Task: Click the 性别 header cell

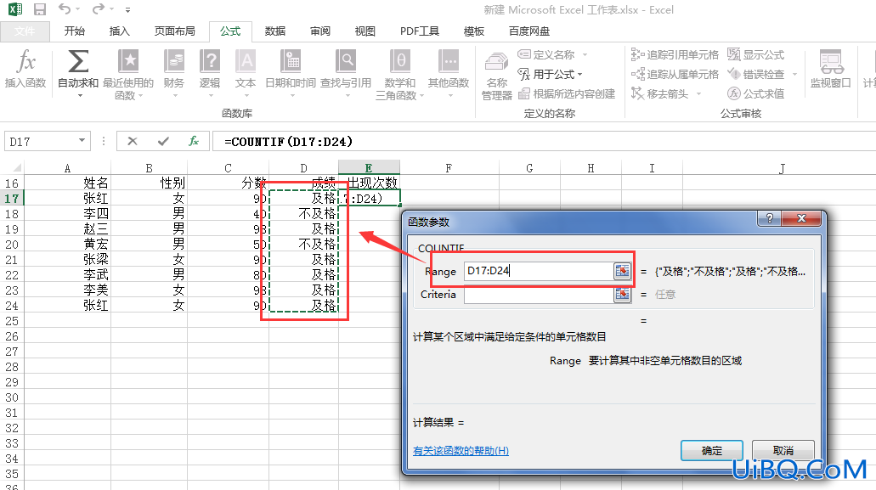Action: coord(149,183)
